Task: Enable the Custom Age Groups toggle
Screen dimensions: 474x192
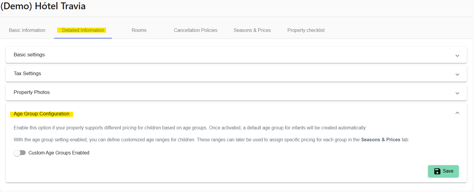Action: tap(20, 153)
